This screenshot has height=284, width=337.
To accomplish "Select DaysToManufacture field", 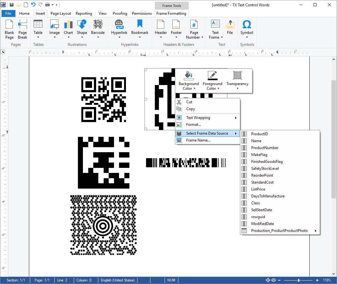I will coord(280,196).
